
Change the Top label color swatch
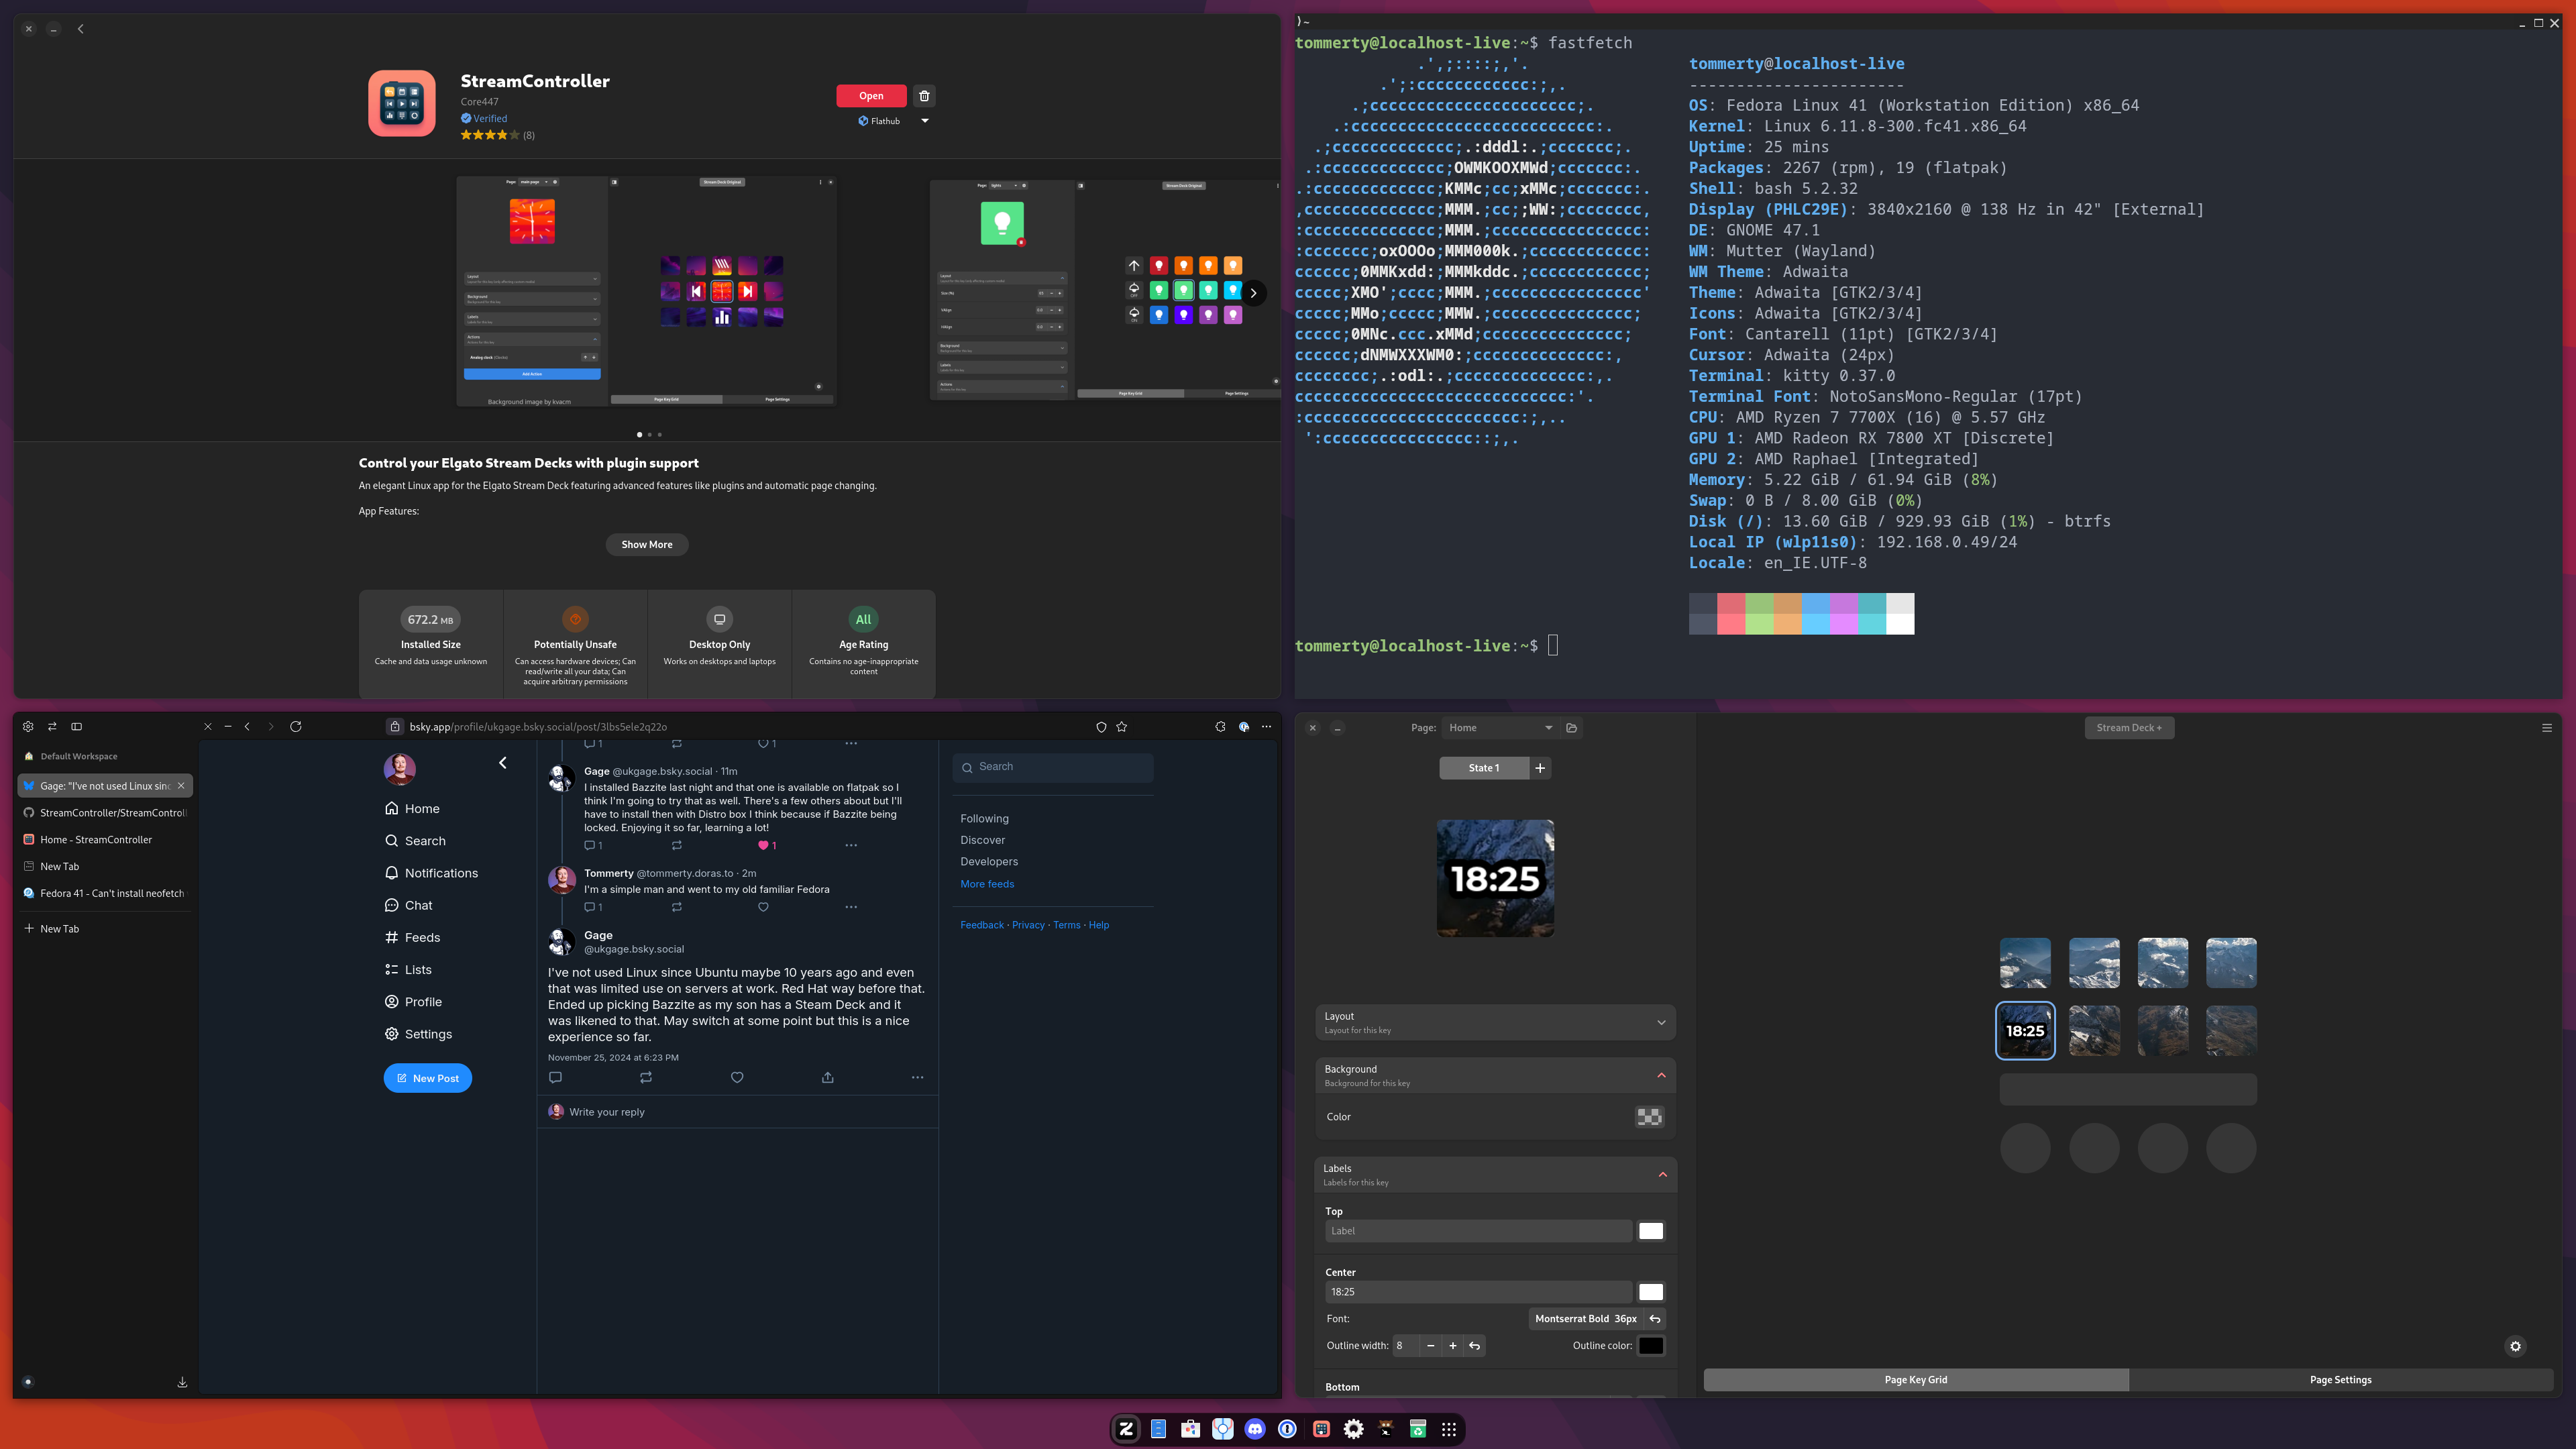pos(1651,1231)
